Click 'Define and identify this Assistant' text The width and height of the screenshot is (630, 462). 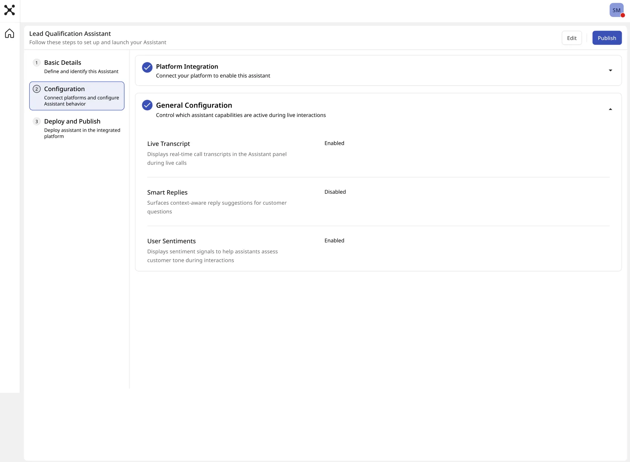point(81,71)
